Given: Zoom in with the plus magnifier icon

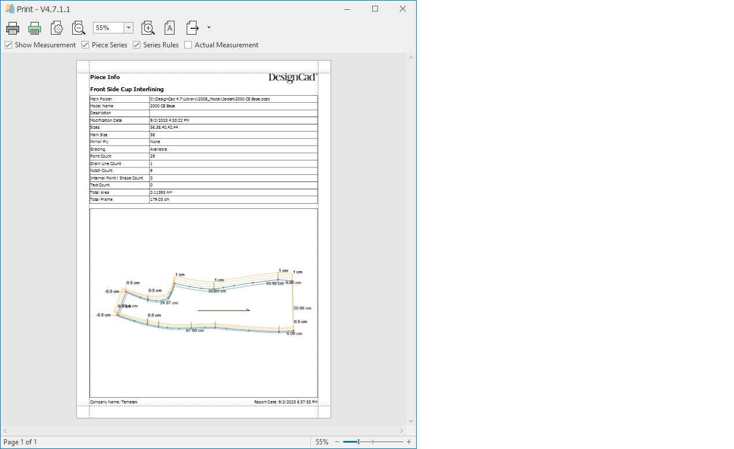Looking at the screenshot, I should click(148, 28).
